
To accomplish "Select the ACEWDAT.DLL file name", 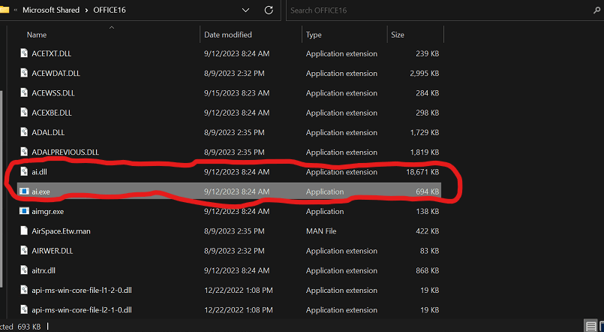I will [56, 74].
